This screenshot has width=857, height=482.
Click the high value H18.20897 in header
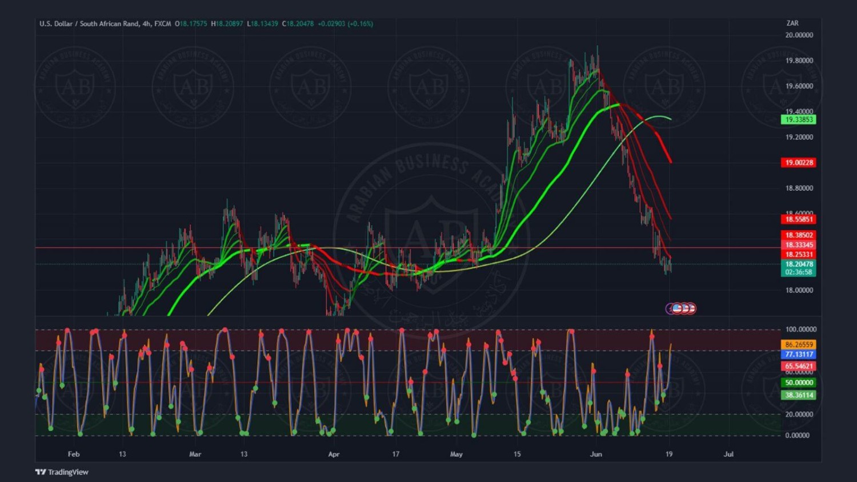click(227, 24)
